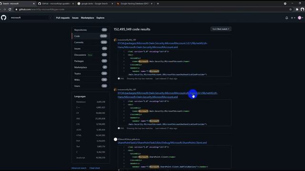Filter results by PHP language
Screen dimensions: 305x171
pos(91,141)
